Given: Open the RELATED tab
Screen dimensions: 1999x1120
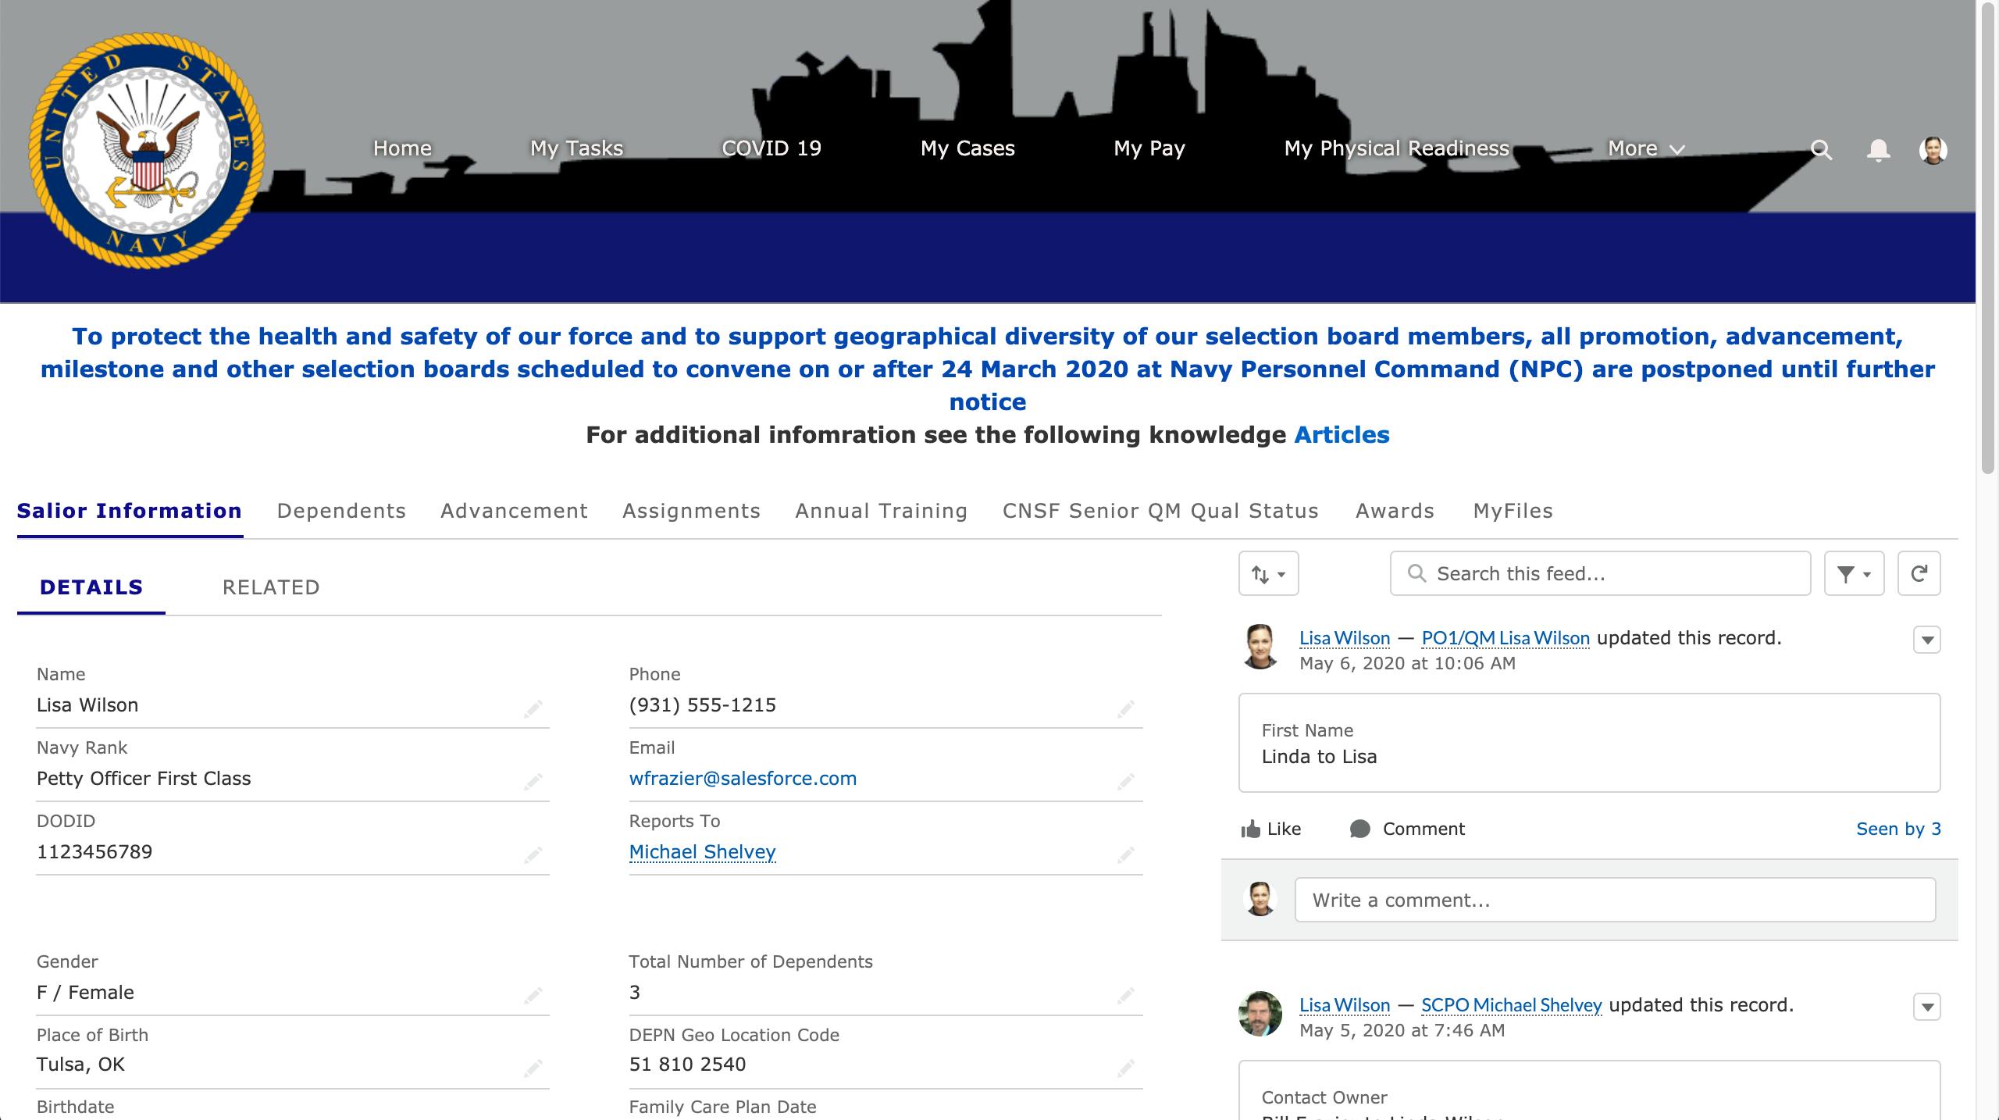Looking at the screenshot, I should [271, 587].
